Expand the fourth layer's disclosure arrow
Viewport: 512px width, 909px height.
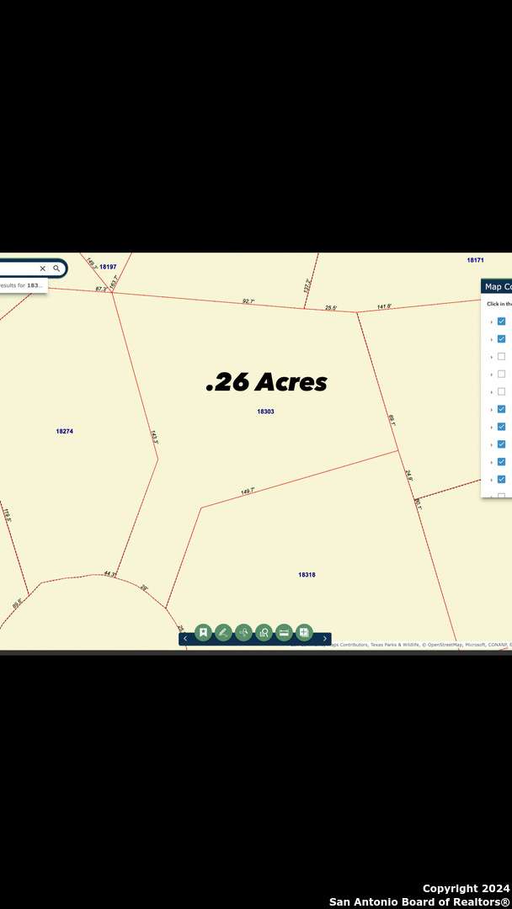coord(491,375)
